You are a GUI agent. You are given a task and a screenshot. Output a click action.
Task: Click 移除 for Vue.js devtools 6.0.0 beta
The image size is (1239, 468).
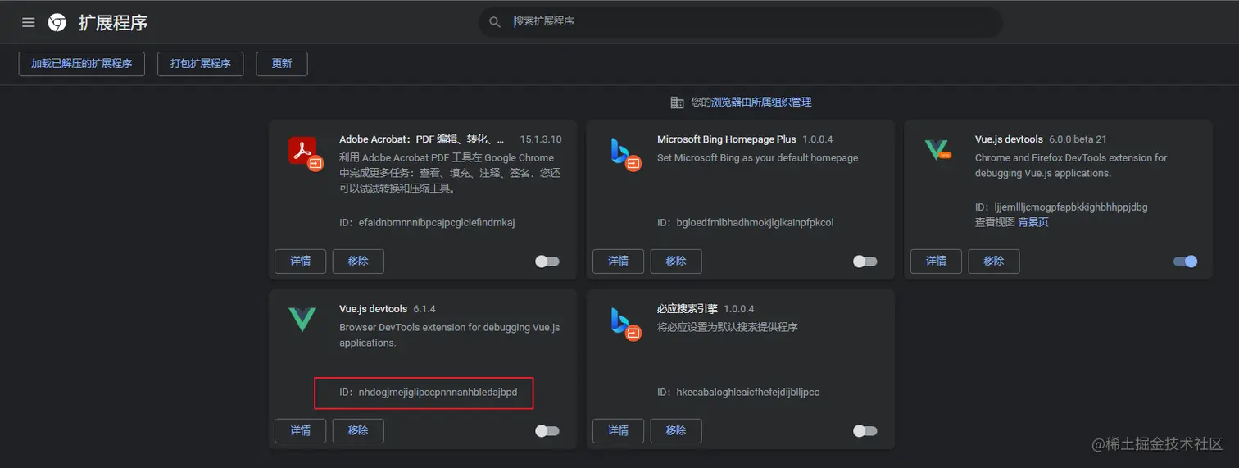click(x=994, y=261)
